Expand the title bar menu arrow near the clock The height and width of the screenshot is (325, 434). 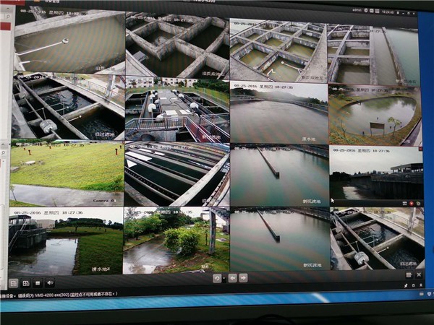pos(397,12)
